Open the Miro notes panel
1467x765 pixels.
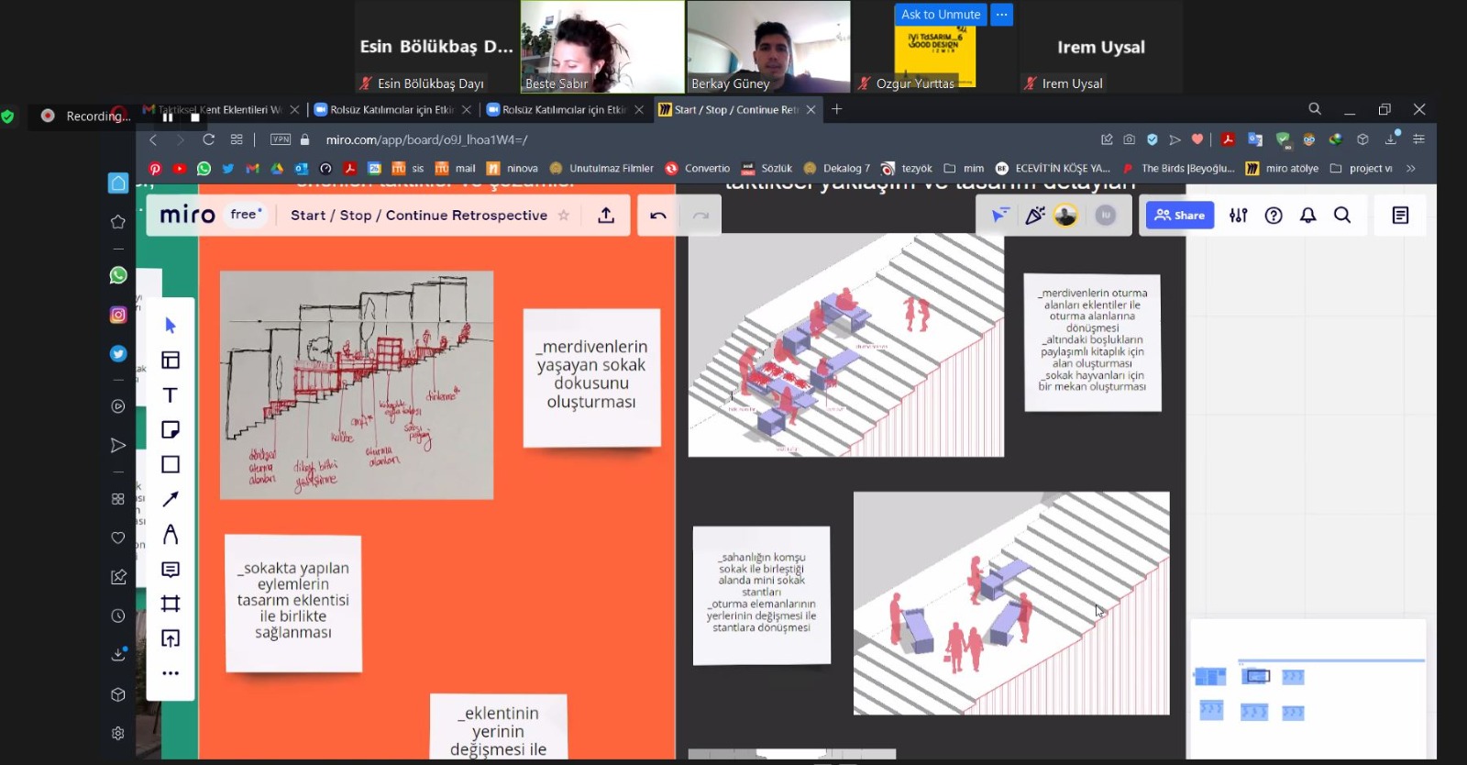pos(1400,216)
